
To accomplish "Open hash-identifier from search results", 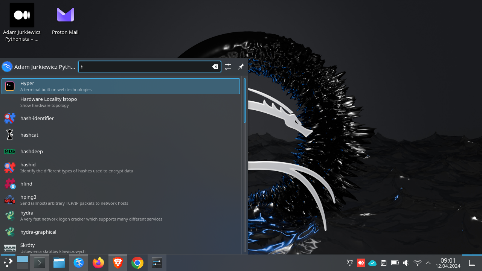I will coord(37,118).
